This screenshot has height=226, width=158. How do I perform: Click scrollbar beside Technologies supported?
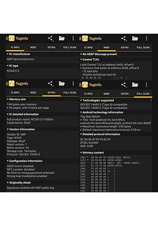(151, 100)
